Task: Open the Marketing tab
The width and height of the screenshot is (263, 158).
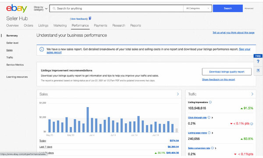Action: 60,25
